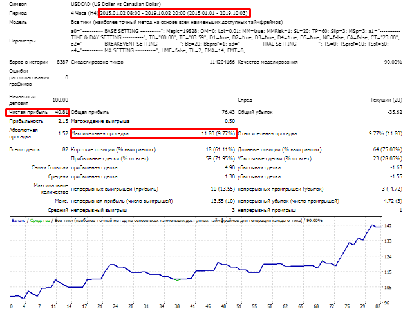Click the 'Параметры' label

(23, 41)
